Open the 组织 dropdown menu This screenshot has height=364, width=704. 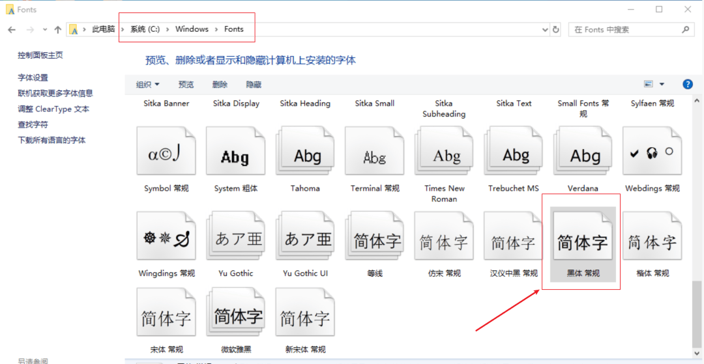[x=148, y=84]
